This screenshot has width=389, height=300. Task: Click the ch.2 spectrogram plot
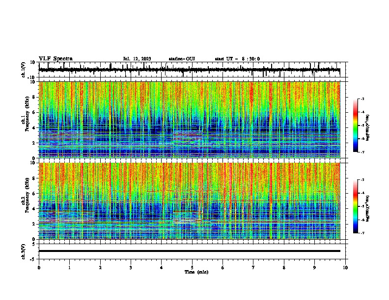point(190,201)
